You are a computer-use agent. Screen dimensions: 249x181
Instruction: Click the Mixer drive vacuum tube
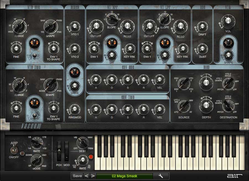[74, 73]
